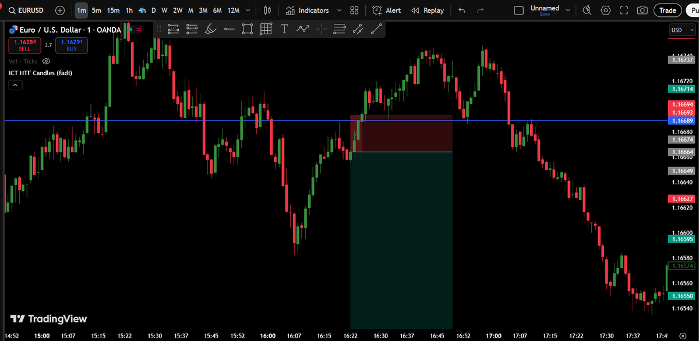Select the Brush drawing tool
Screen dimensions: 699x341
click(210, 29)
